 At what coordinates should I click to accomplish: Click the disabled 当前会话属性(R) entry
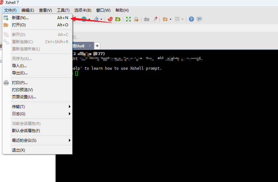coord(37,124)
